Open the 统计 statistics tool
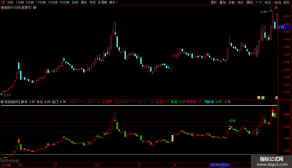 coord(241,2)
